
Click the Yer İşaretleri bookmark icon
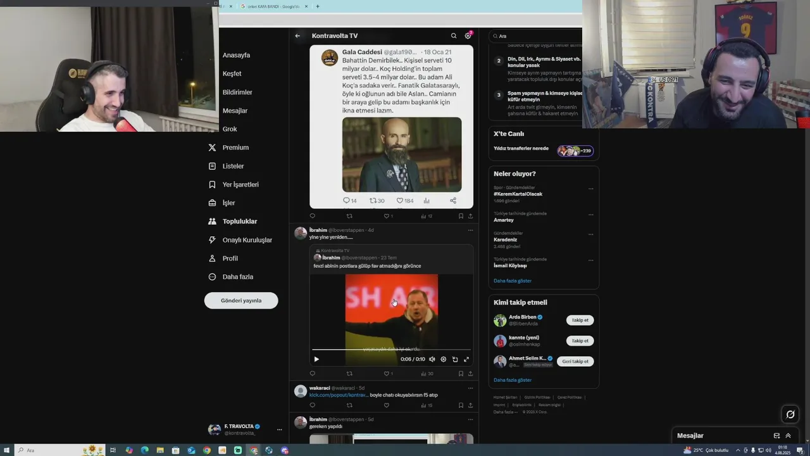point(212,184)
